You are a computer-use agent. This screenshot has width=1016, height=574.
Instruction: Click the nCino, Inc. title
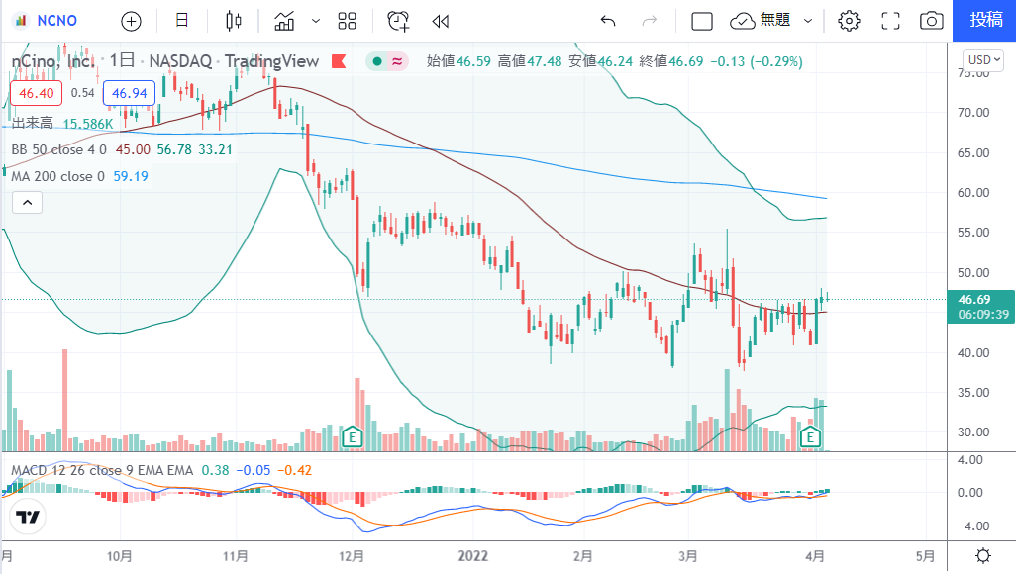[x=53, y=61]
